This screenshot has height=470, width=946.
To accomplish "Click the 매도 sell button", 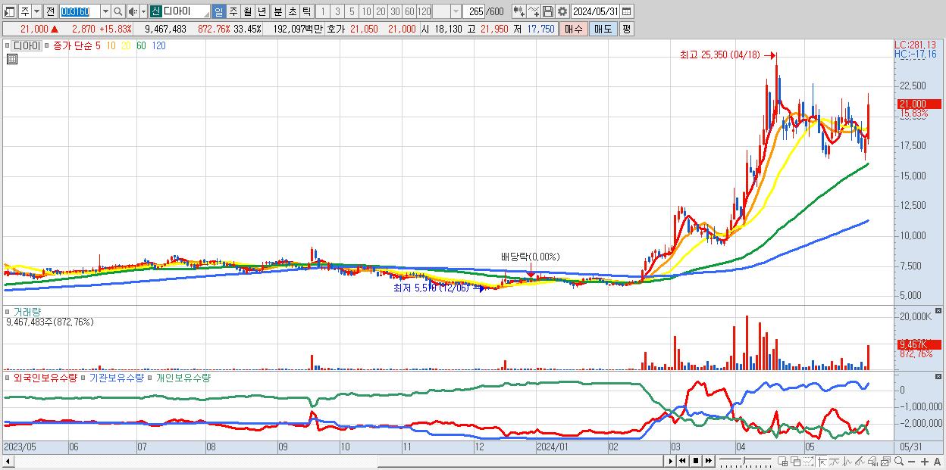I will pyautogui.click(x=603, y=29).
